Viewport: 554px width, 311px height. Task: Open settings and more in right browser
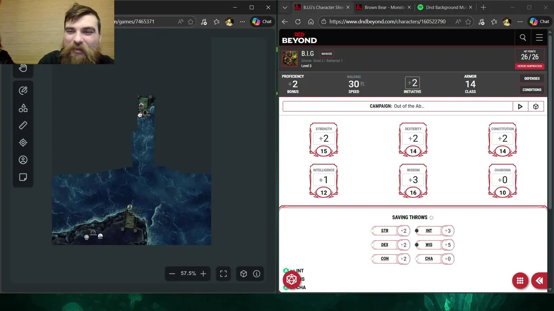coord(520,22)
